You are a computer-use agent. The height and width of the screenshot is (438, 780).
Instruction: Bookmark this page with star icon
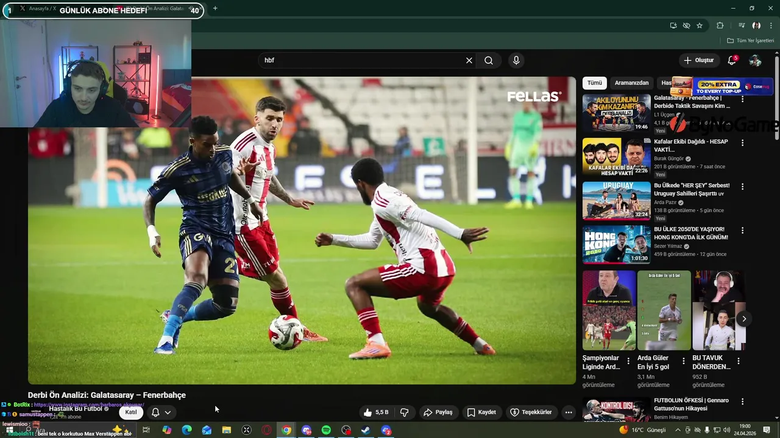pyautogui.click(x=700, y=26)
